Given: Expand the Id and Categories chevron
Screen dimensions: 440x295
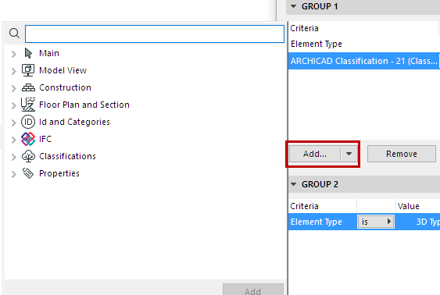Looking at the screenshot, I should [13, 123].
